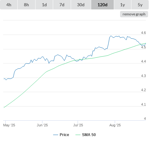This screenshot has width=149, height=143.
Task: Click the Jul '25 axis label
Action: coord(78,125)
